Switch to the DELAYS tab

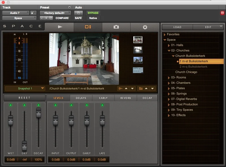click(81, 98)
